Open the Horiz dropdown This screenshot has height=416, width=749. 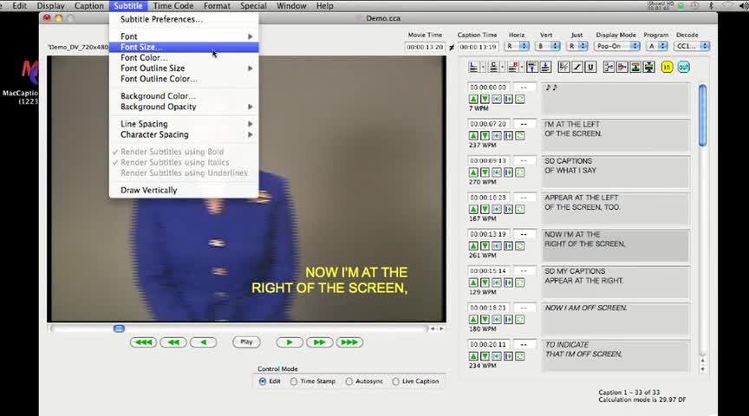518,46
